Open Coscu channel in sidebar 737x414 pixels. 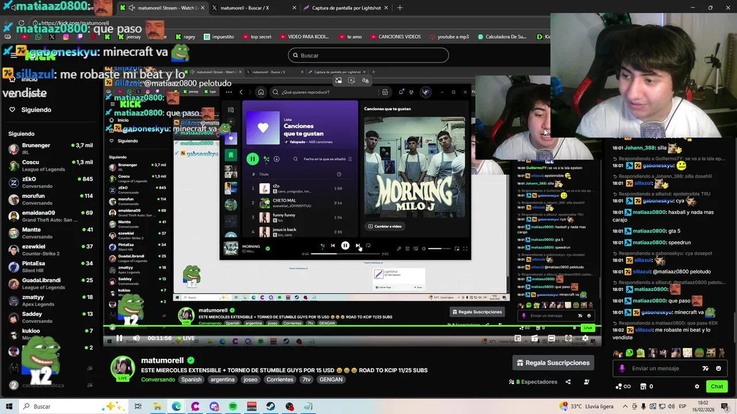click(51, 166)
